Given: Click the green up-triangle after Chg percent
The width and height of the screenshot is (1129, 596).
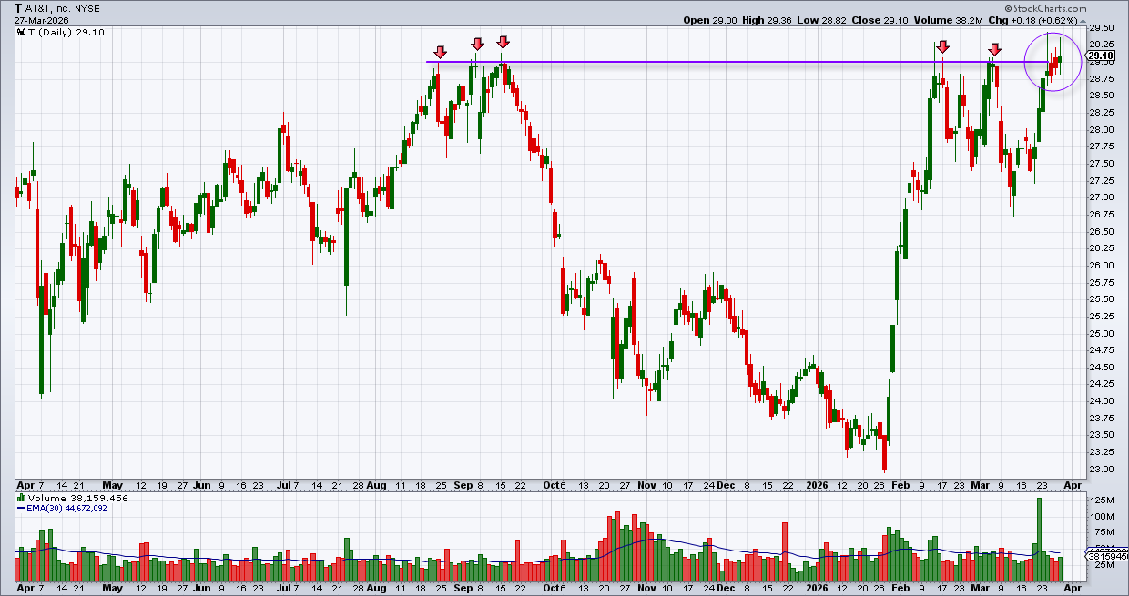Looking at the screenshot, I should tap(1083, 20).
